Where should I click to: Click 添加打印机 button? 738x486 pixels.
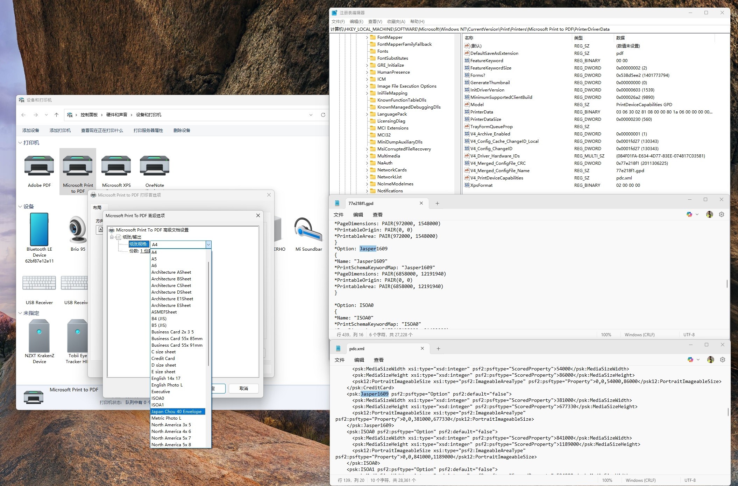coord(60,130)
